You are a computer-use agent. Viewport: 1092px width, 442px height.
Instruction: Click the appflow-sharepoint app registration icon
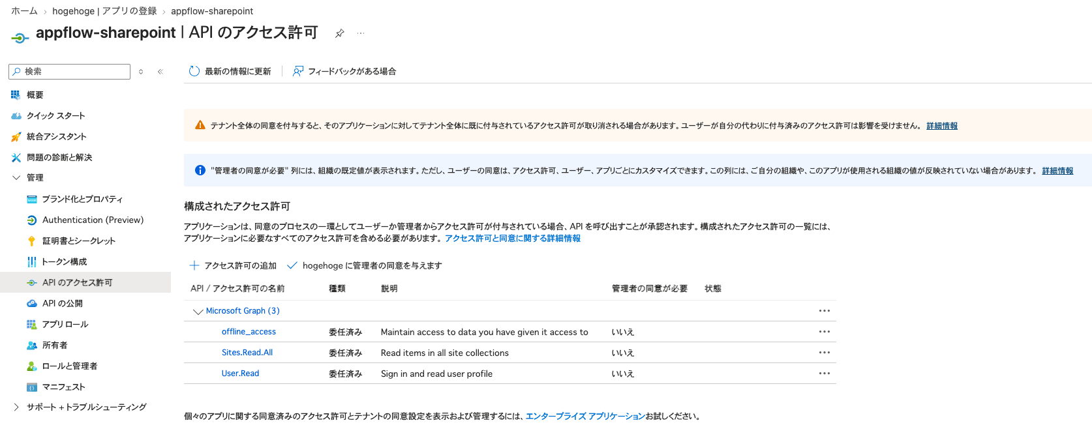20,38
